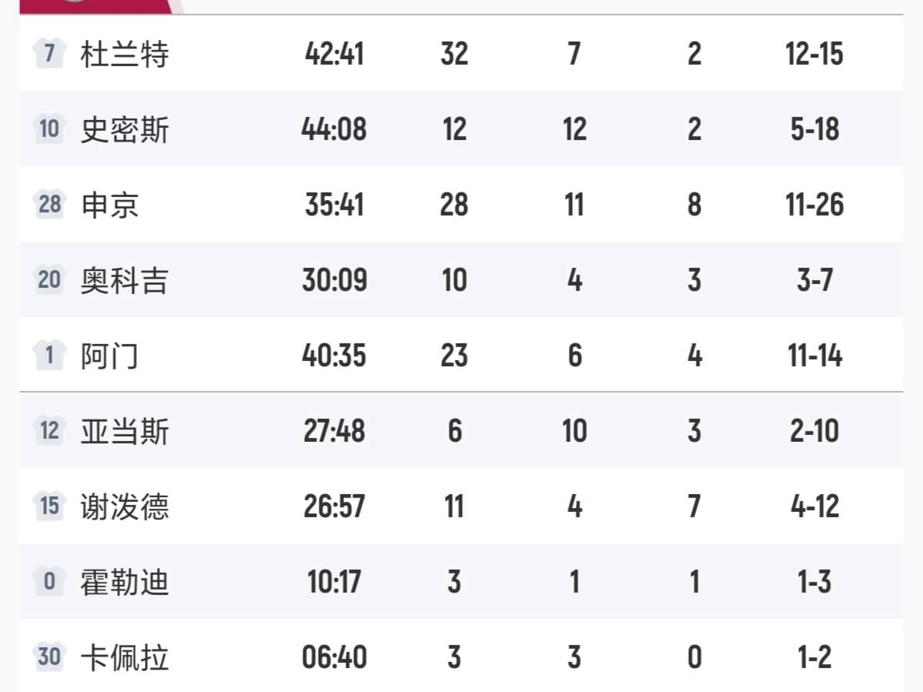Open player 阿门's page

point(110,356)
